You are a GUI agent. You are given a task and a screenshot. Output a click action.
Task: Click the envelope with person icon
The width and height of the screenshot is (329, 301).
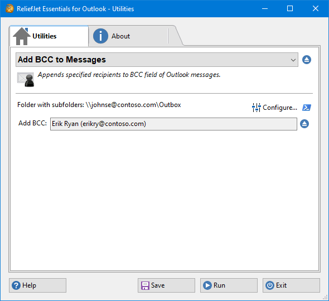(26, 79)
